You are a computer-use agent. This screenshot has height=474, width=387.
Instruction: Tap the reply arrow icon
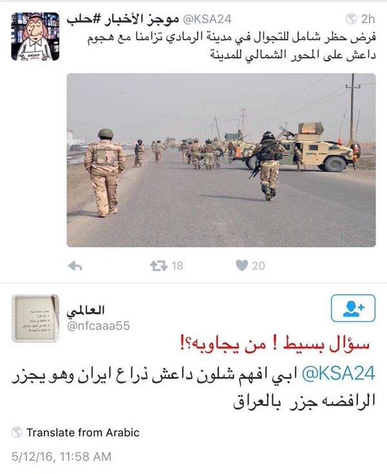75,266
